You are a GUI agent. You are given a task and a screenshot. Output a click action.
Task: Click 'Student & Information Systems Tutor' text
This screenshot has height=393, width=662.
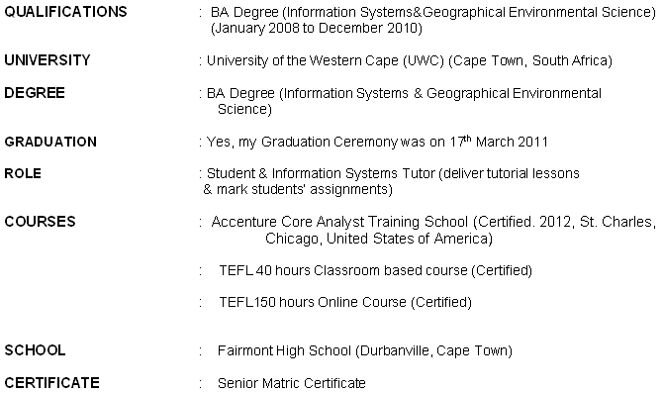tap(321, 173)
